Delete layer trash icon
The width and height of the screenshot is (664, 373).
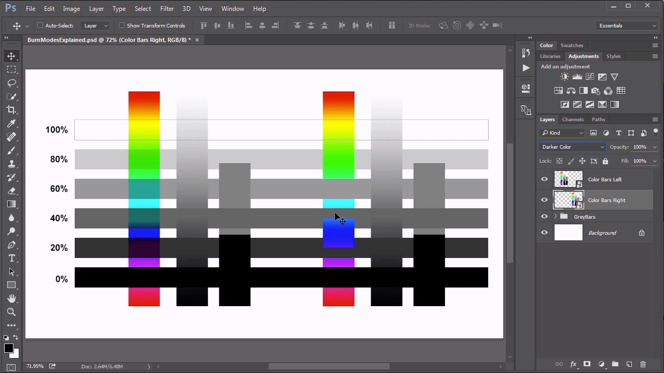pyautogui.click(x=643, y=364)
